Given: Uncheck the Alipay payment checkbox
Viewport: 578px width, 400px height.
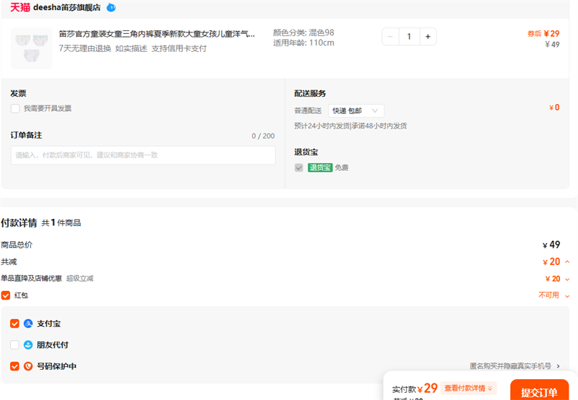Looking at the screenshot, I should (x=14, y=323).
